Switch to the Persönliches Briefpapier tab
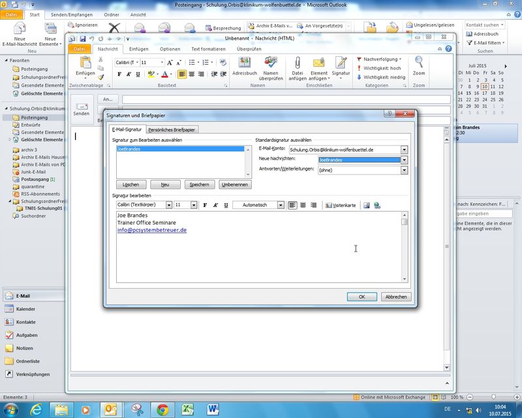 point(172,130)
